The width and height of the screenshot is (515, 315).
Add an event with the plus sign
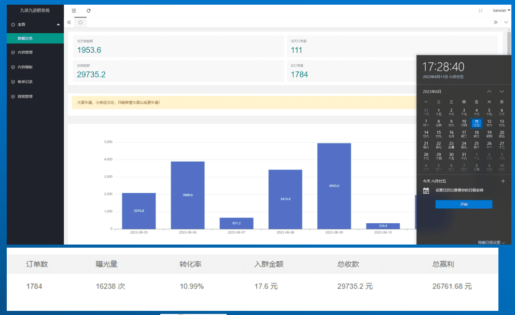(503, 181)
